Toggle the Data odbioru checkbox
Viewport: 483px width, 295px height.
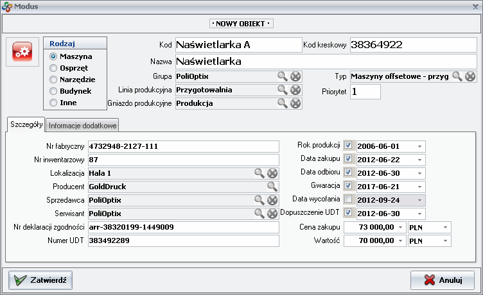(348, 172)
